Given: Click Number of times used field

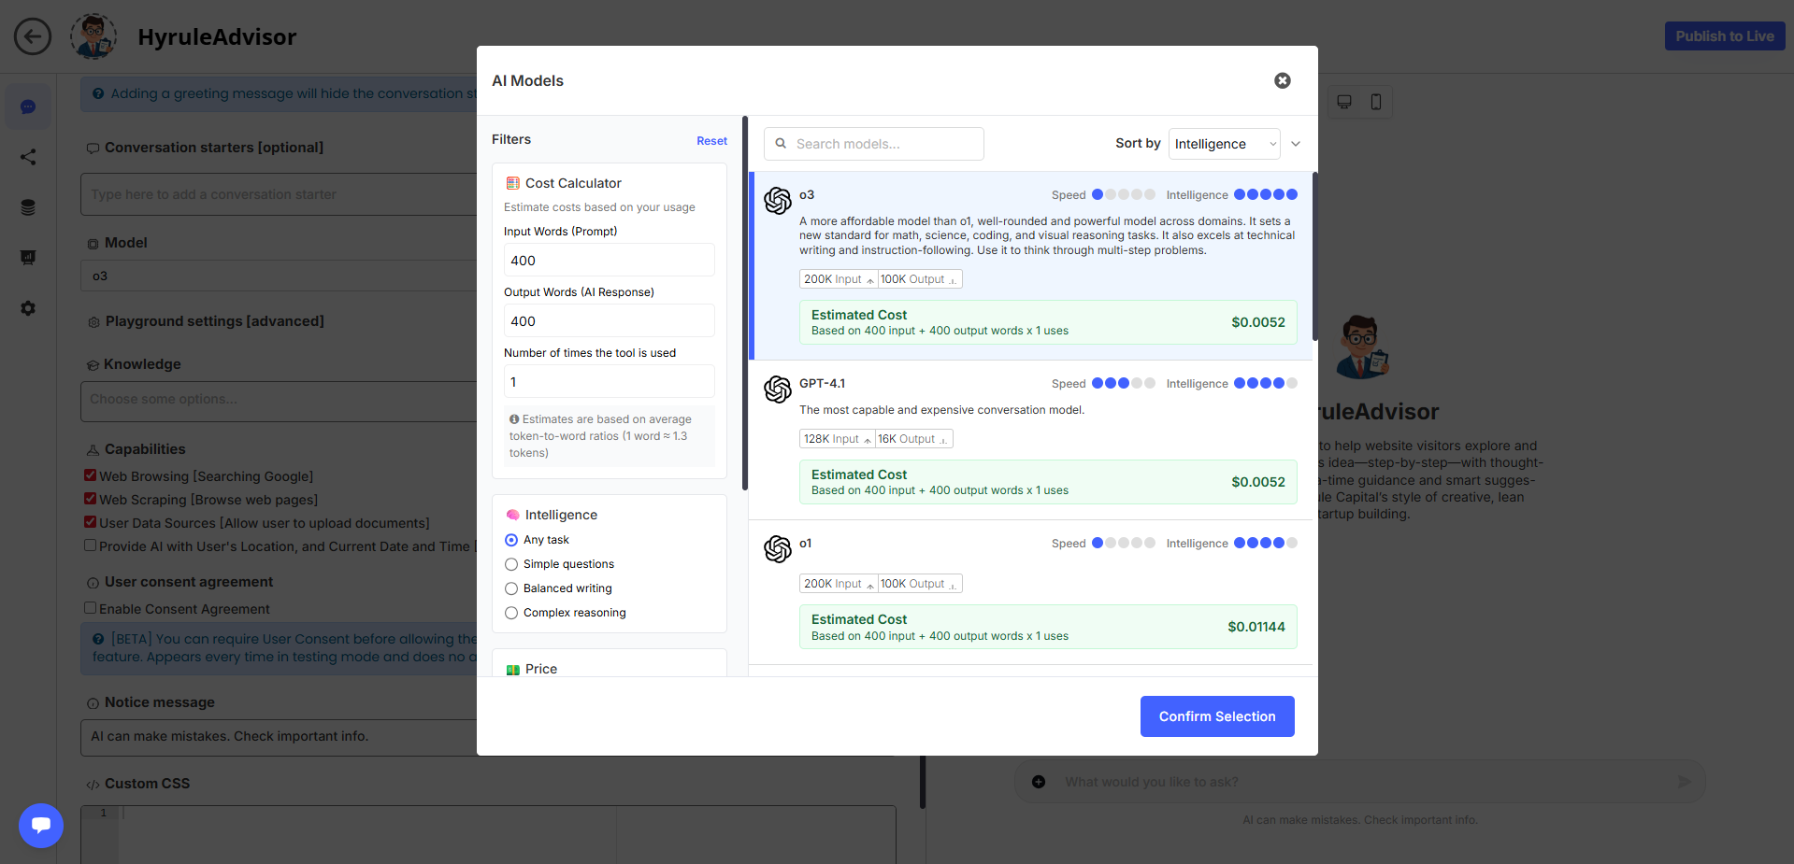Looking at the screenshot, I should [x=610, y=382].
